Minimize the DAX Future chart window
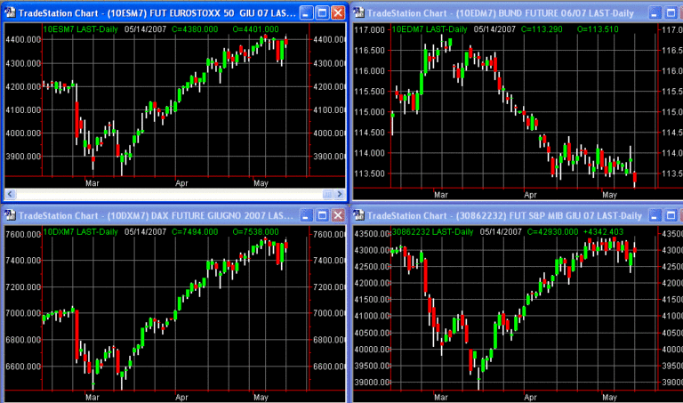 [x=306, y=215]
